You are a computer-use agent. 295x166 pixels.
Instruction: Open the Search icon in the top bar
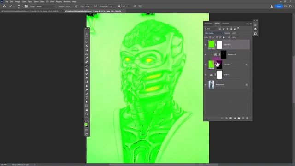point(286,6)
